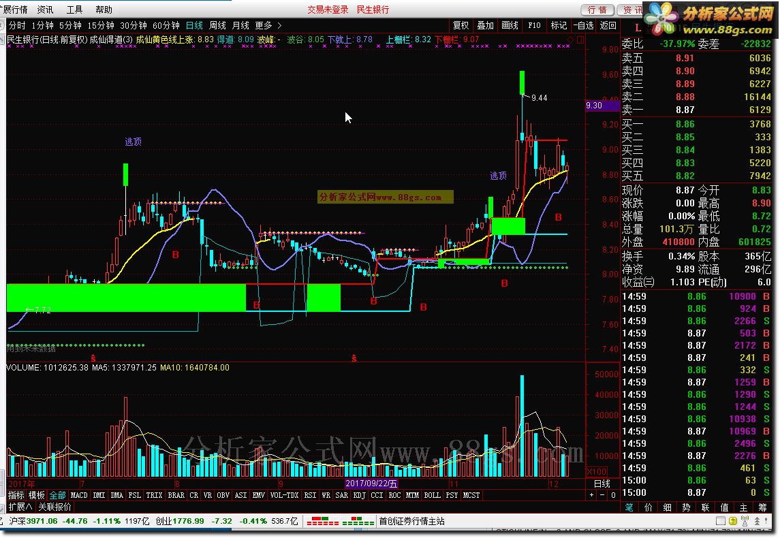Select the 细 detail tab
Viewport: 780px width, 538px height.
667,507
